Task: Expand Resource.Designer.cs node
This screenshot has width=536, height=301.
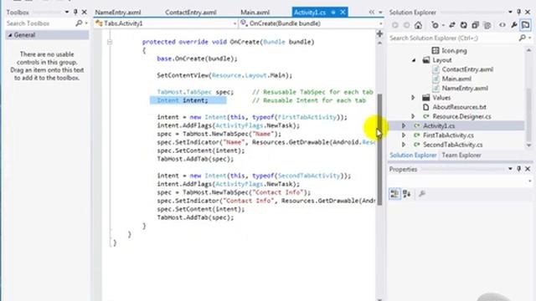Action: [413, 116]
